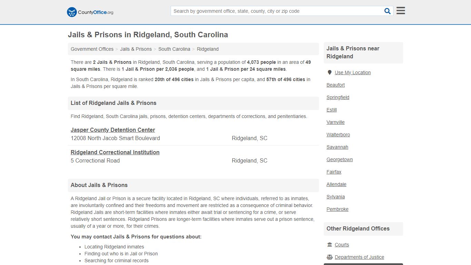This screenshot has width=471, height=265.
Task: Open the Courts offices link
Action: click(x=342, y=245)
